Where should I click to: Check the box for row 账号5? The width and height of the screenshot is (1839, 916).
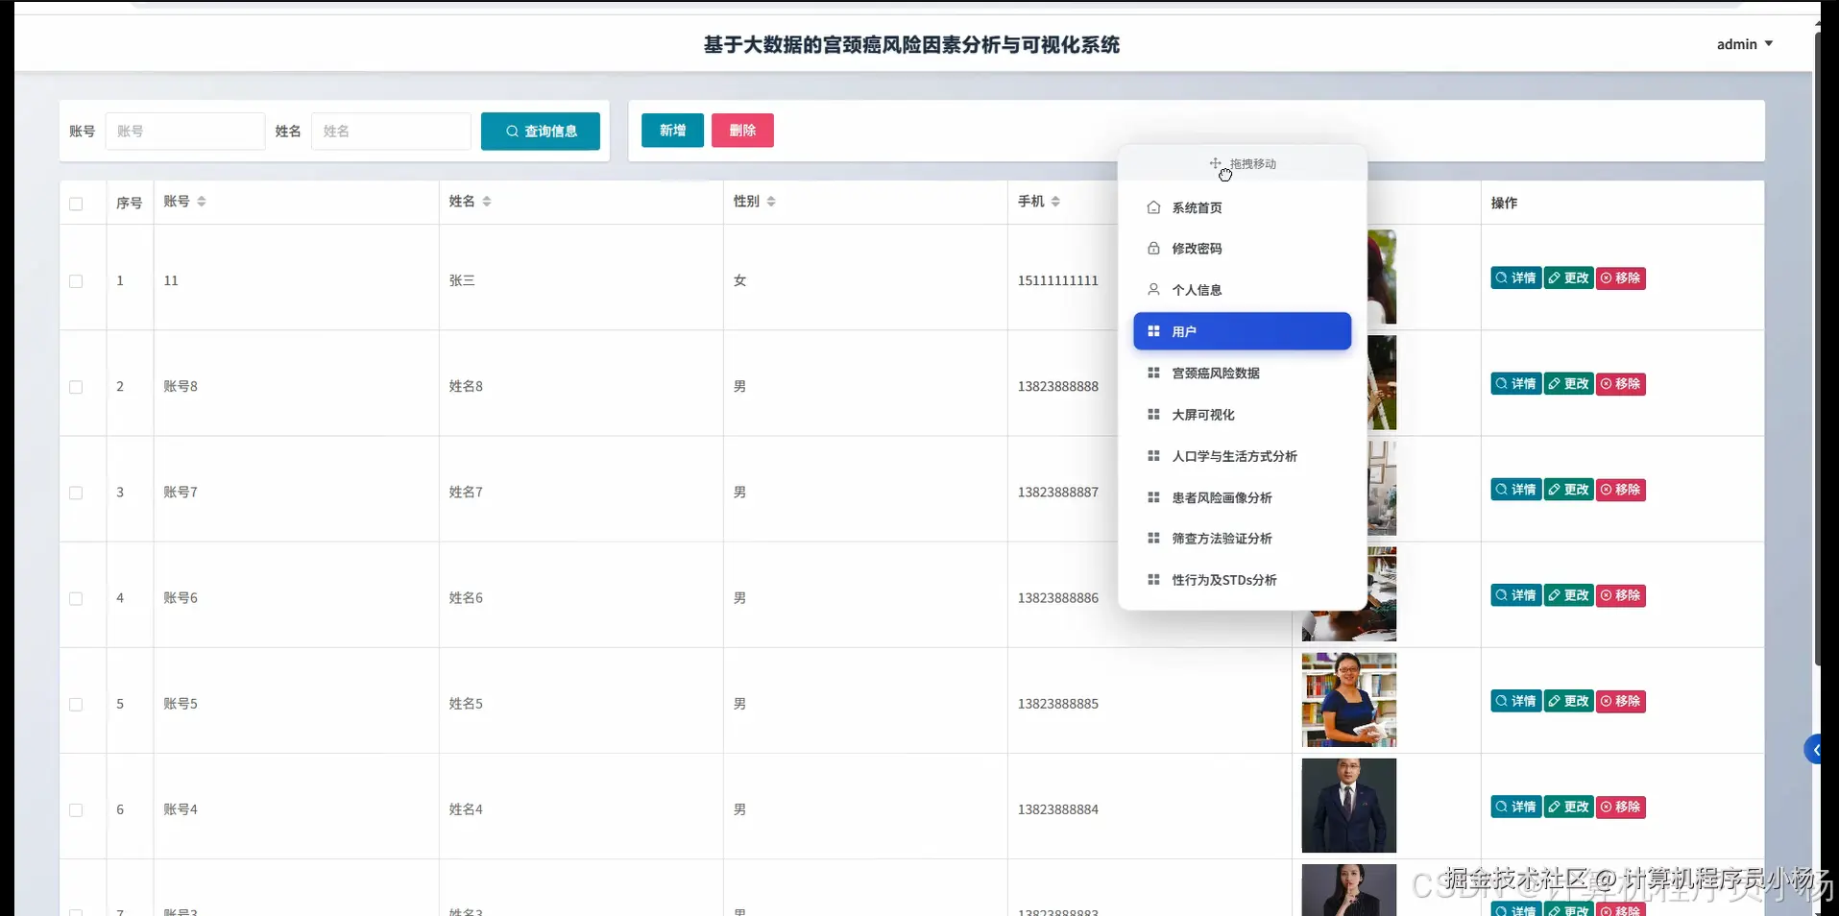pyautogui.click(x=76, y=704)
